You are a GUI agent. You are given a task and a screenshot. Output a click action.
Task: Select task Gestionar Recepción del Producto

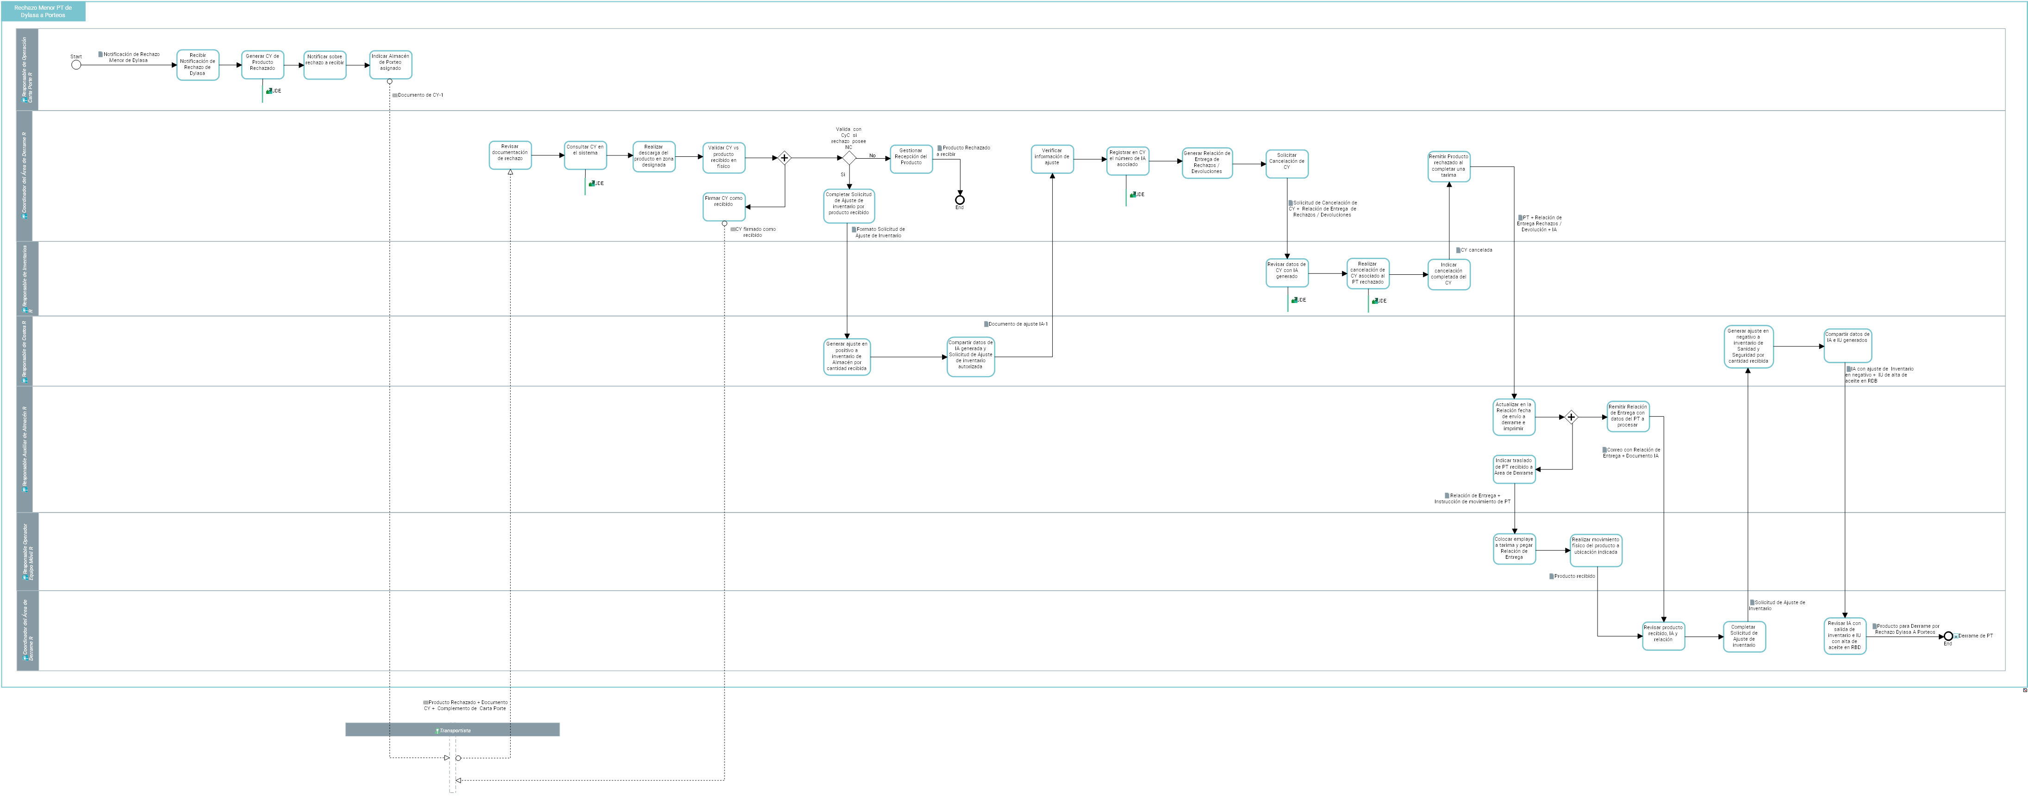(911, 159)
